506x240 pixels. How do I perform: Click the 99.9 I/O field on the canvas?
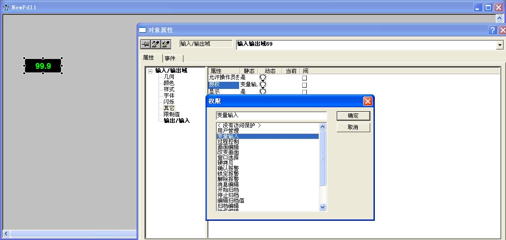[x=43, y=66]
